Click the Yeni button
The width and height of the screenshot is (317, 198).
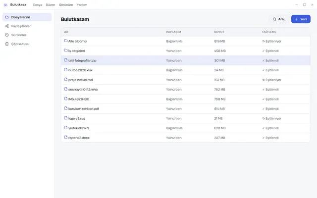301,19
